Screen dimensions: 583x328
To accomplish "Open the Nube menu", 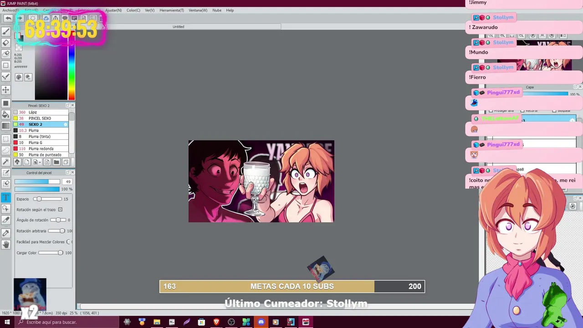I will click(x=217, y=10).
